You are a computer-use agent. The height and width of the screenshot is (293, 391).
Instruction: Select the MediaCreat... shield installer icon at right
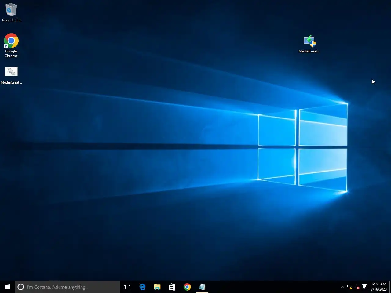pos(309,44)
